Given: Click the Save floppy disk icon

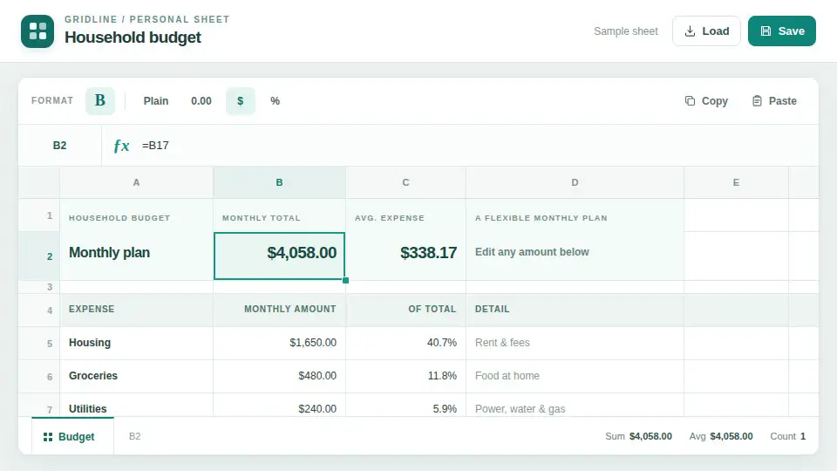Looking at the screenshot, I should 766,31.
